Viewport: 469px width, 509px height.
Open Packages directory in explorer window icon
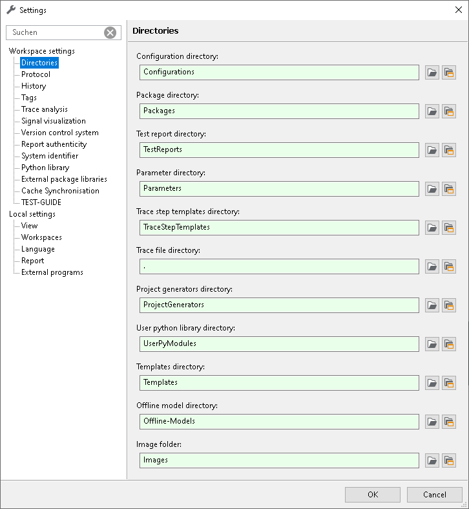coord(449,111)
